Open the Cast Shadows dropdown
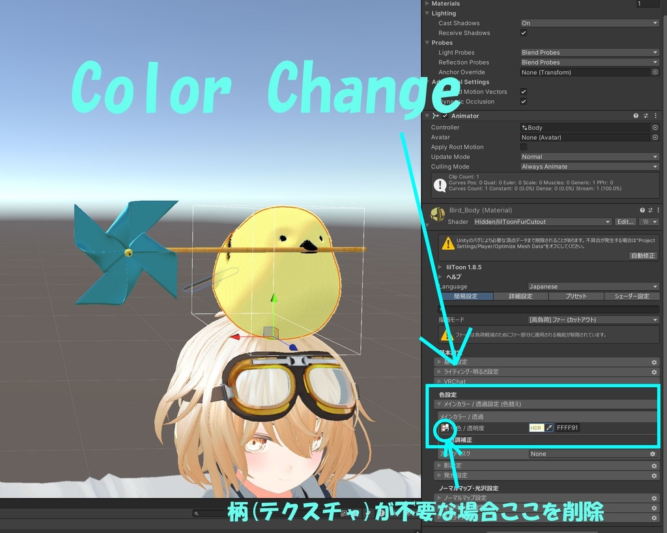 [x=588, y=23]
